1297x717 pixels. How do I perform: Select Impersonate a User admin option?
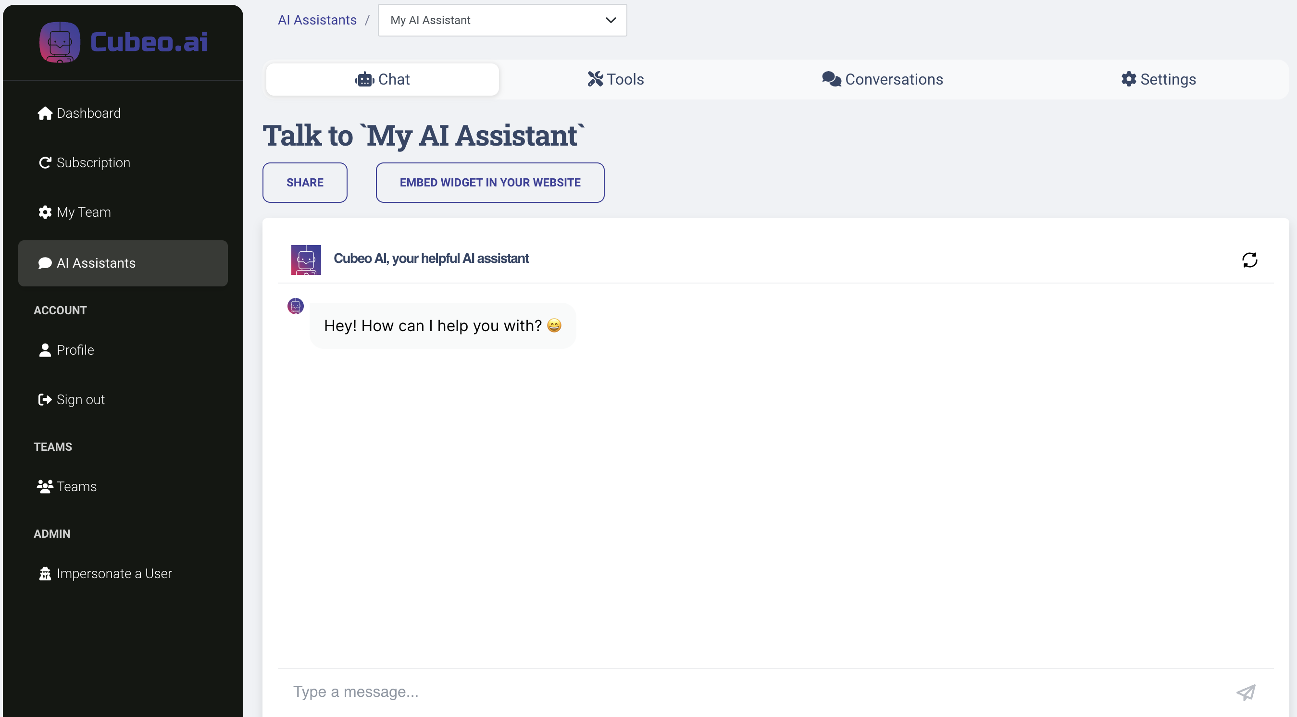114,574
